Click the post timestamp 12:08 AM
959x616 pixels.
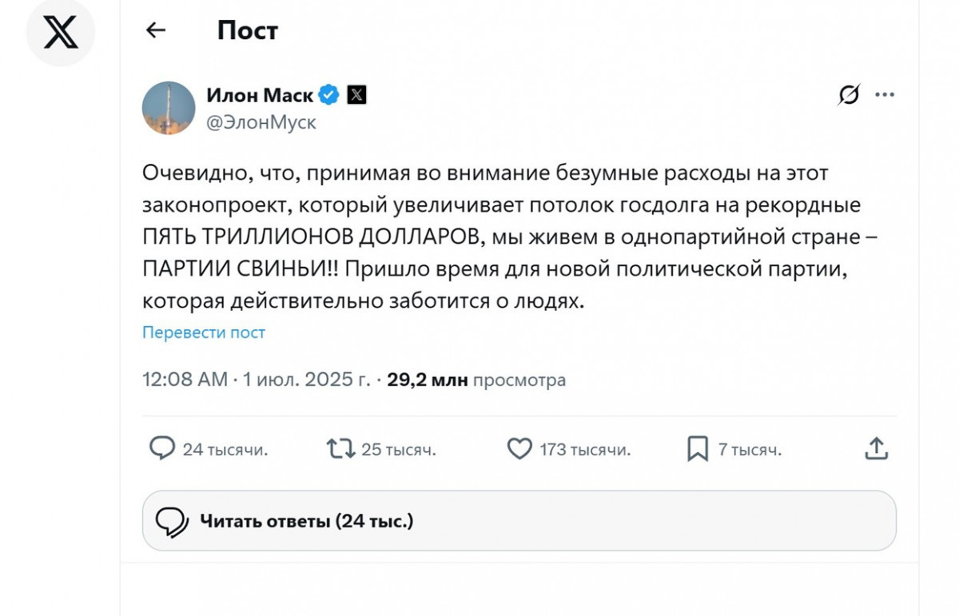pyautogui.click(x=185, y=380)
